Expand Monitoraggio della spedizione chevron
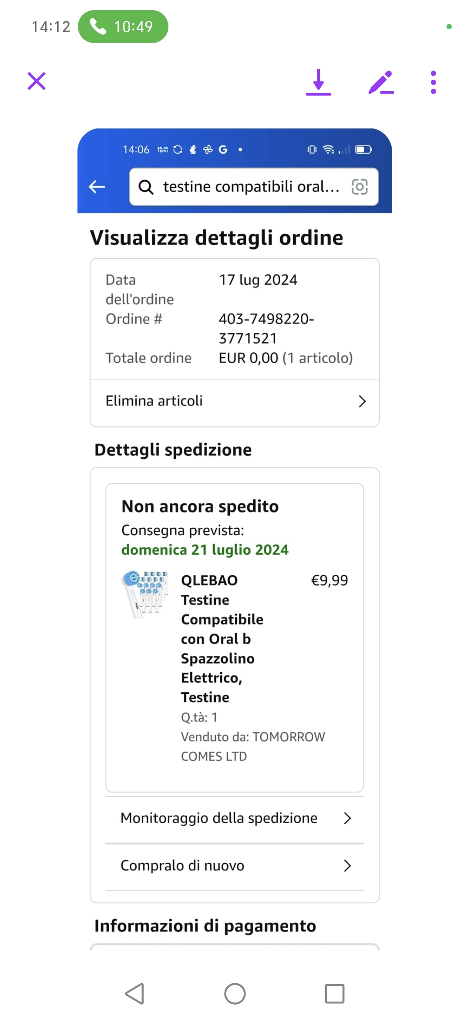 (x=347, y=818)
